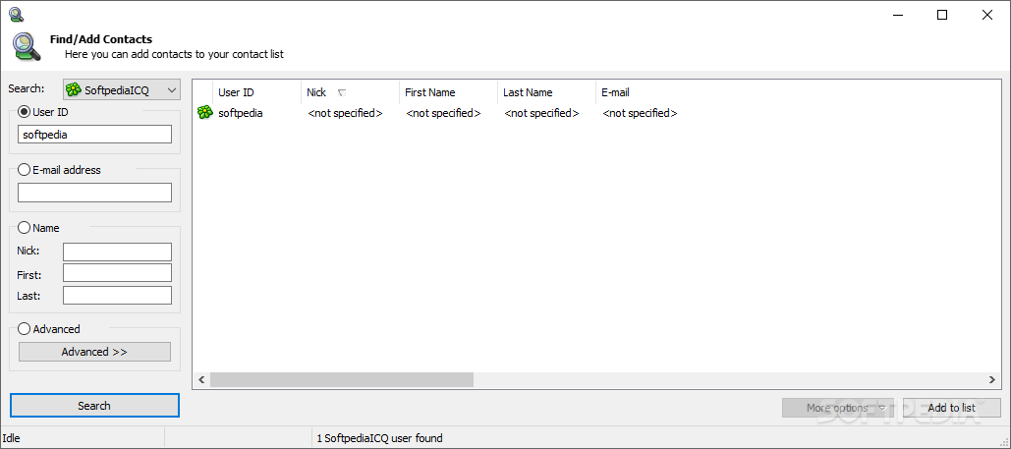Image resolution: width=1011 pixels, height=449 pixels.
Task: Click the E-mail cell <not specified>
Action: coord(641,113)
